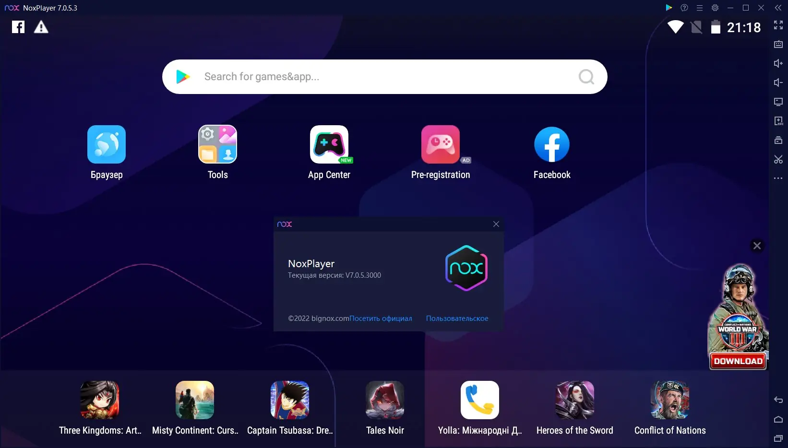788x448 pixels.
Task: Follow the "Посетить официал" link
Action: 381,318
